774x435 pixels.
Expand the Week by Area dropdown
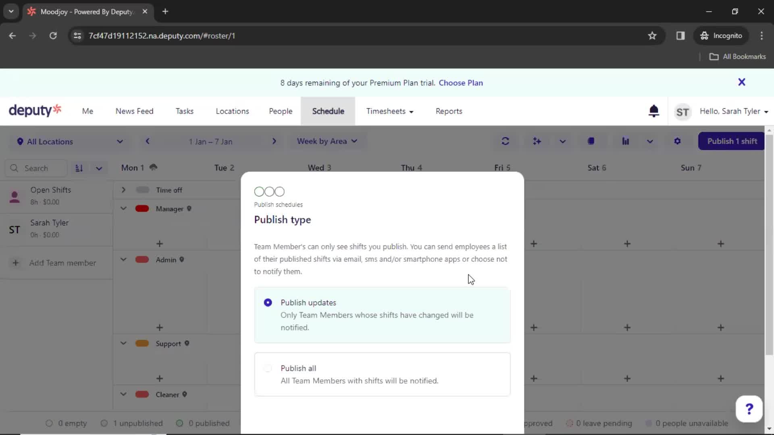(327, 141)
